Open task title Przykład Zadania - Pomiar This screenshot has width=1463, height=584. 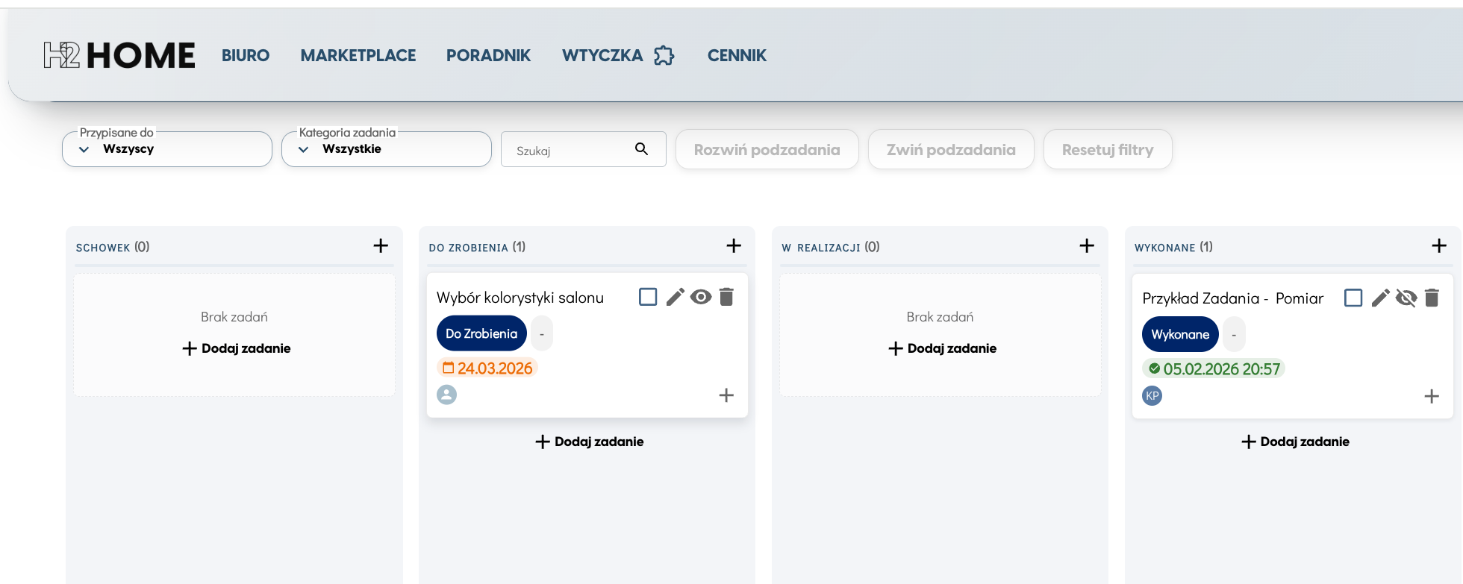coord(1232,298)
